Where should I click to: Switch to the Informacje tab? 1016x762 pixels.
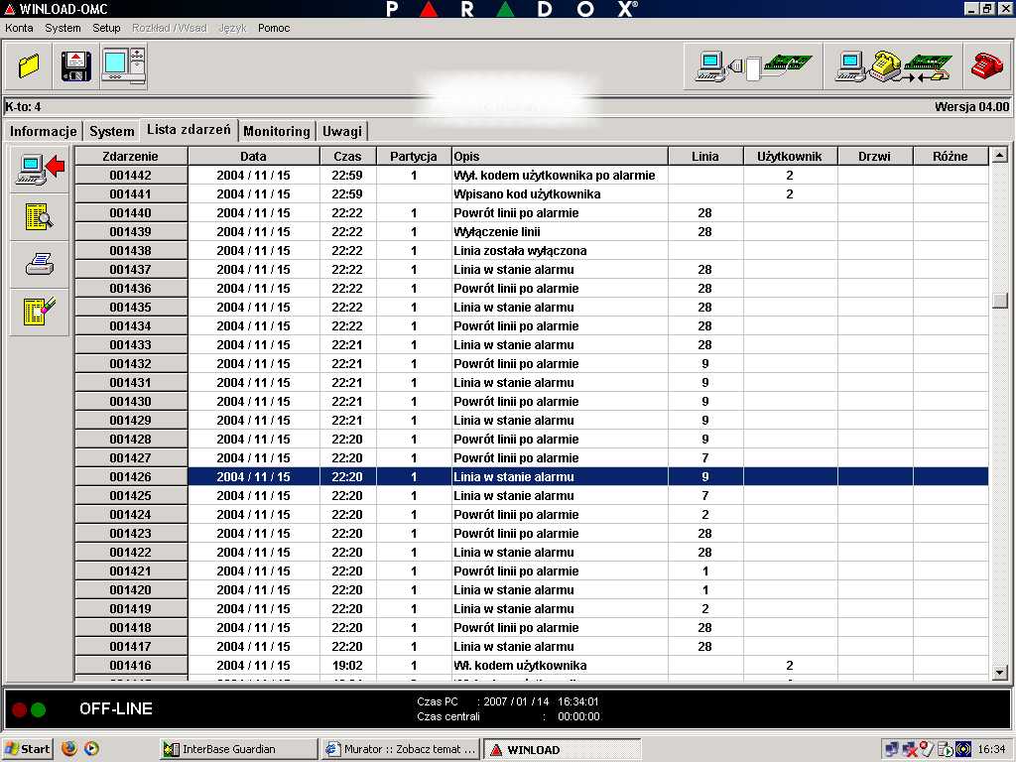(43, 131)
